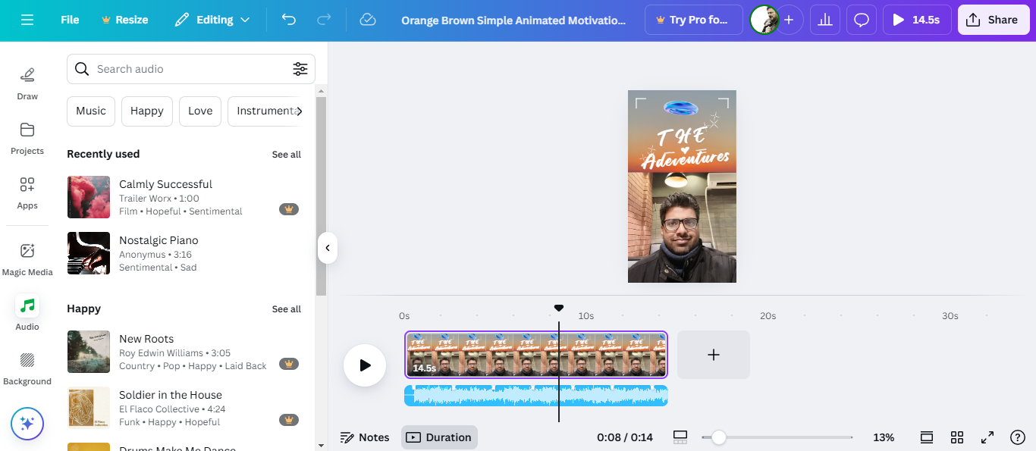1036x451 pixels.
Task: Toggle the Duration button
Action: [439, 437]
